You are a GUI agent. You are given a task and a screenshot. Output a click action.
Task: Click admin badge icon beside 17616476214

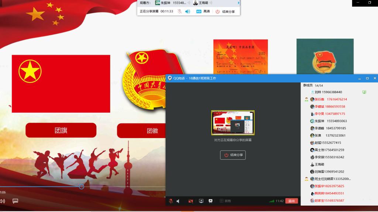tap(306, 99)
